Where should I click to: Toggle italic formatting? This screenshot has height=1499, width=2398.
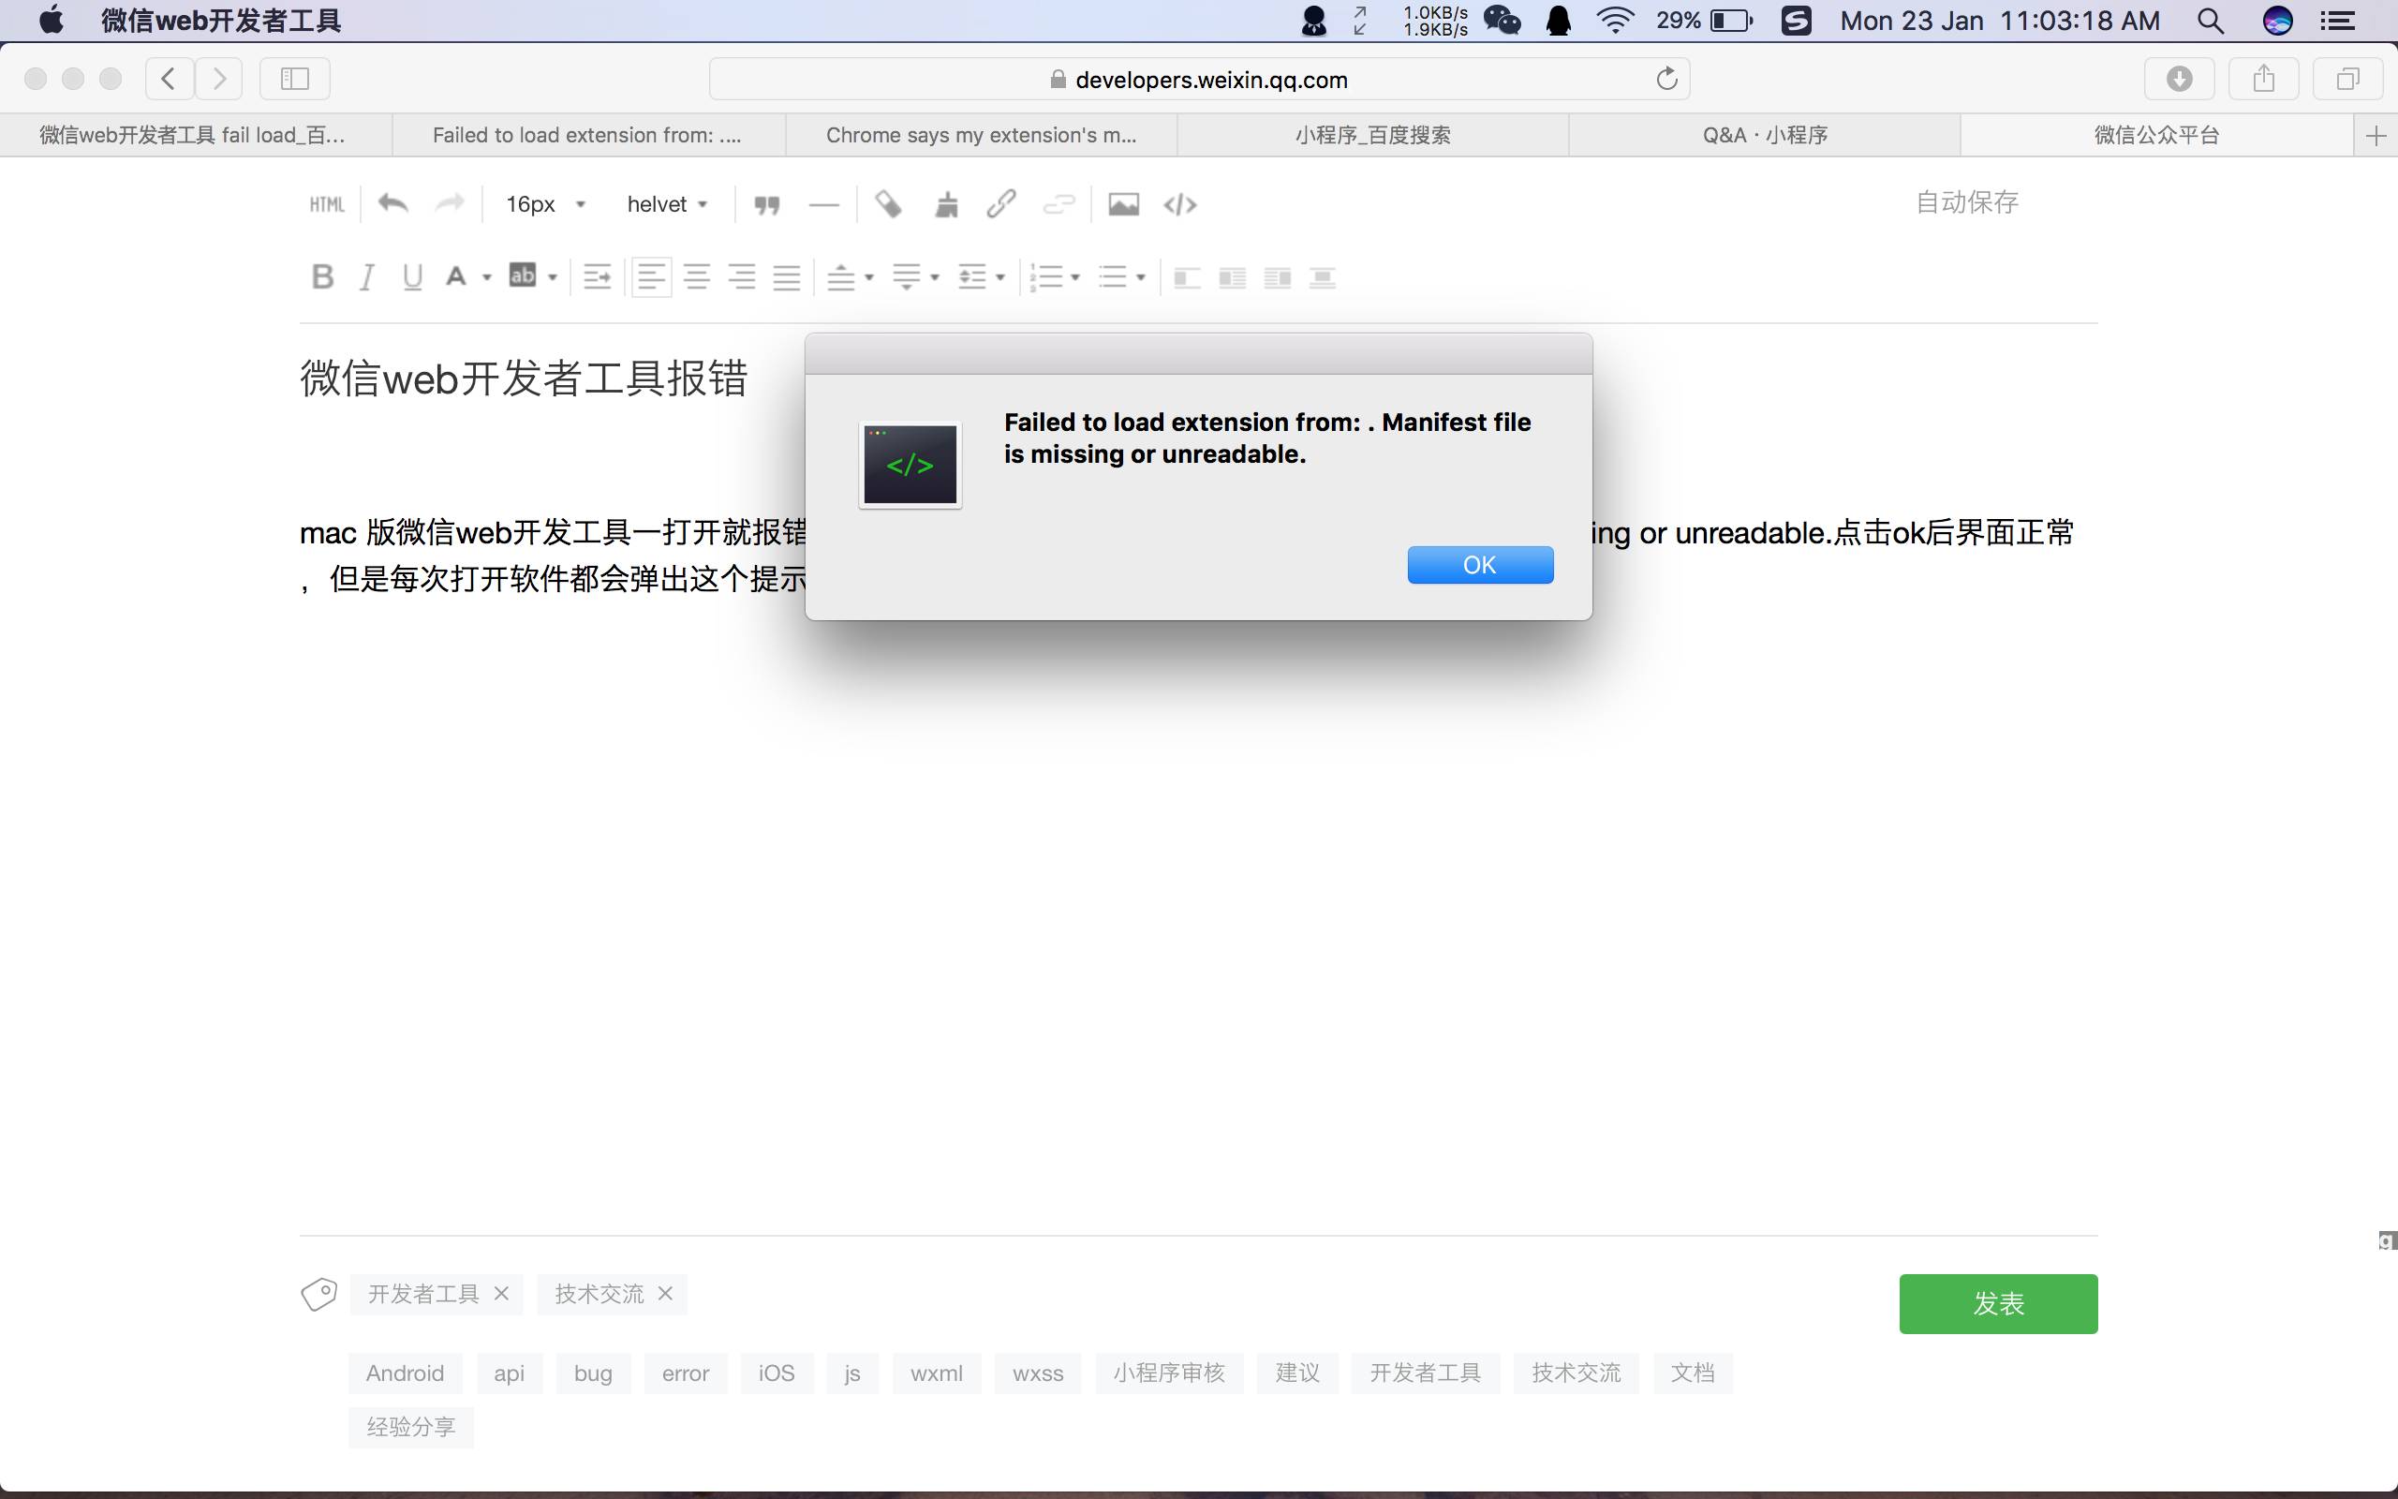click(366, 276)
